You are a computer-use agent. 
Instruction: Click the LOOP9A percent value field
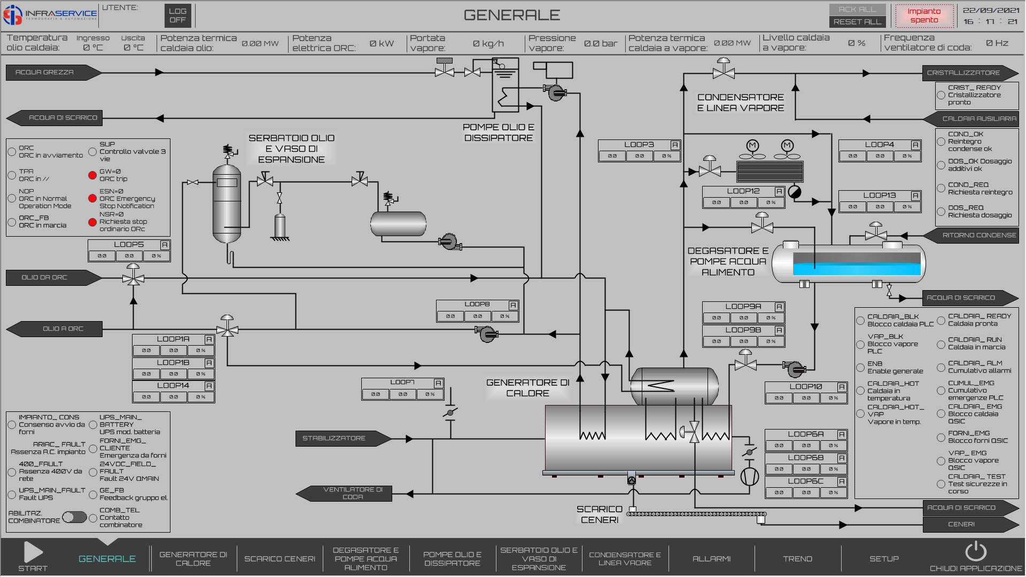771,318
